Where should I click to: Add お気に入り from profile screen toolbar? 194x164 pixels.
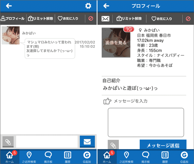point(162,19)
